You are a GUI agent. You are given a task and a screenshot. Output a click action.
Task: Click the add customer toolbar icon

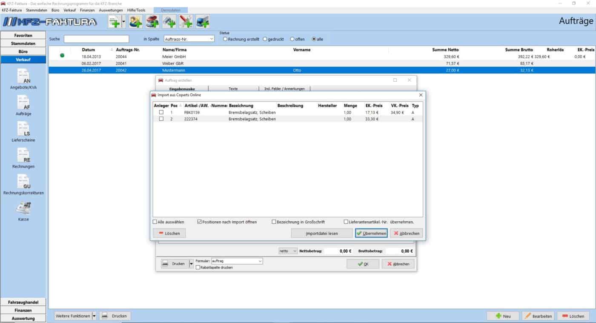click(x=136, y=22)
